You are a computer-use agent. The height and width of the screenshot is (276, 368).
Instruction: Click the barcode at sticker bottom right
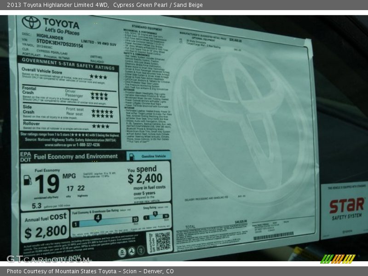tap(273, 236)
